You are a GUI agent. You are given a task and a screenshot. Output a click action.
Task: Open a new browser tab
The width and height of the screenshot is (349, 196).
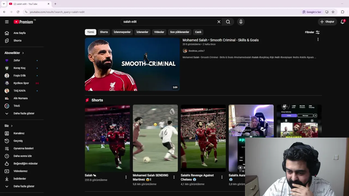55,4
